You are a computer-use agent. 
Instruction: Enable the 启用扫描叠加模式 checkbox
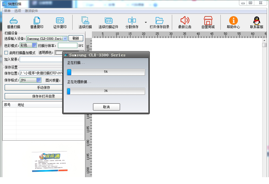click(6, 53)
